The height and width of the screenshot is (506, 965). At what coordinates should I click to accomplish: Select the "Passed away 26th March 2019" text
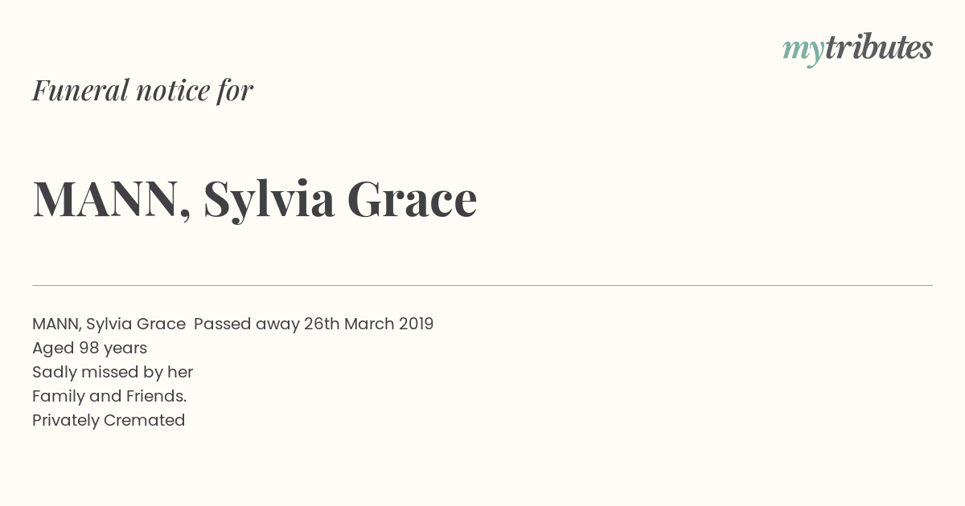coord(314,324)
